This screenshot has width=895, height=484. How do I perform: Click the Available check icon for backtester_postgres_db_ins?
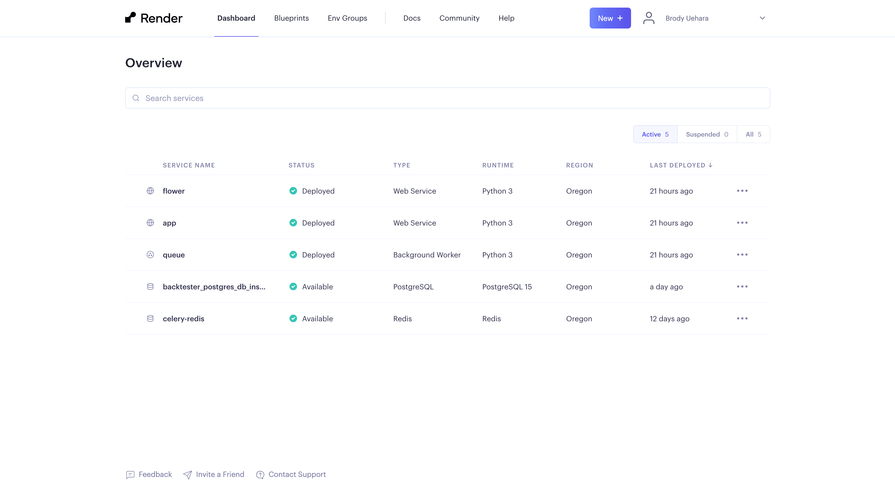coord(293,287)
